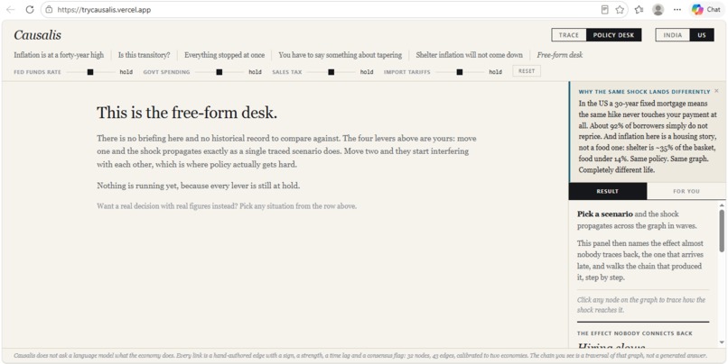Open Copilot Chat in the browser
Image resolution: width=728 pixels, height=364 pixels.
click(706, 9)
